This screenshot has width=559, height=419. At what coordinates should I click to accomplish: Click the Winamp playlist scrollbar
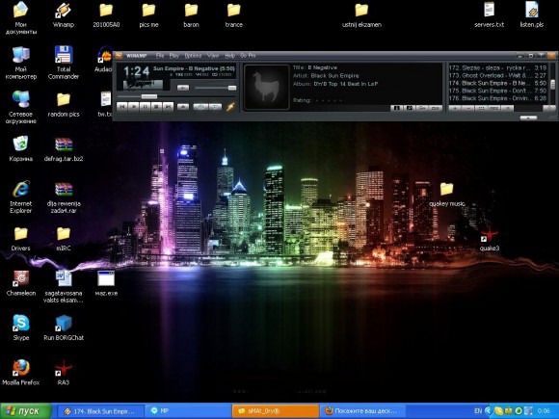pyautogui.click(x=552, y=84)
